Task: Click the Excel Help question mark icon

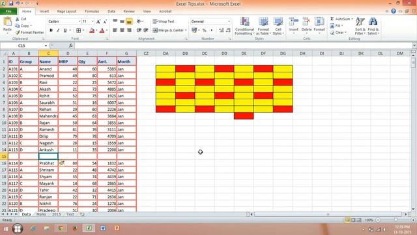Action: coord(394,11)
